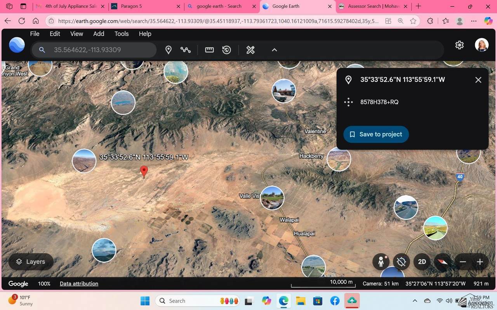Switch to the Assessor Search browser tab
This screenshot has width=497, height=310.
coord(373,6)
